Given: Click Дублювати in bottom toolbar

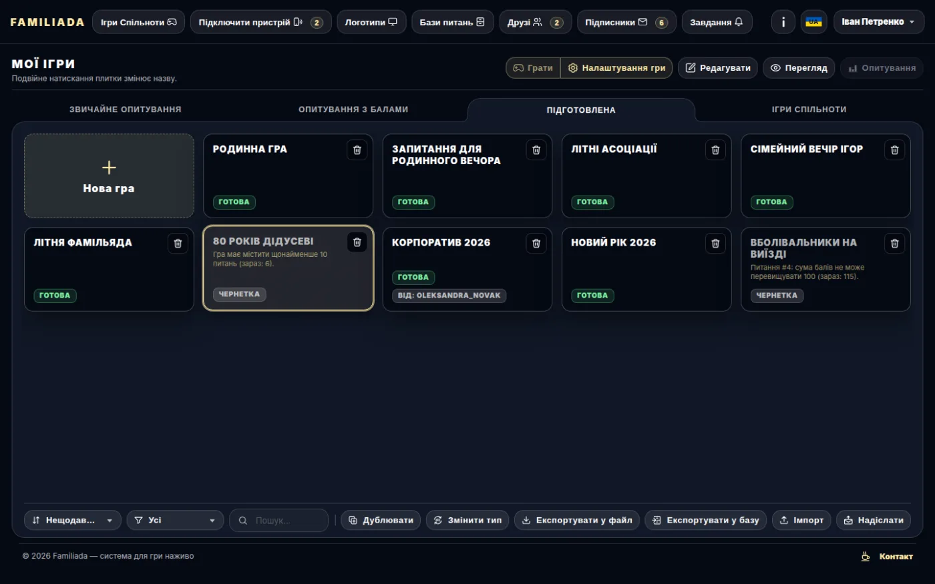Looking at the screenshot, I should click(381, 520).
